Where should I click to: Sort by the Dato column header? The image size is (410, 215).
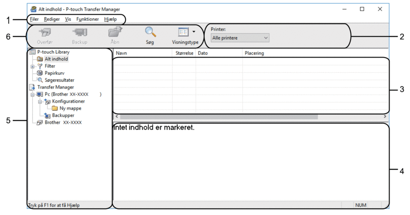pos(219,53)
